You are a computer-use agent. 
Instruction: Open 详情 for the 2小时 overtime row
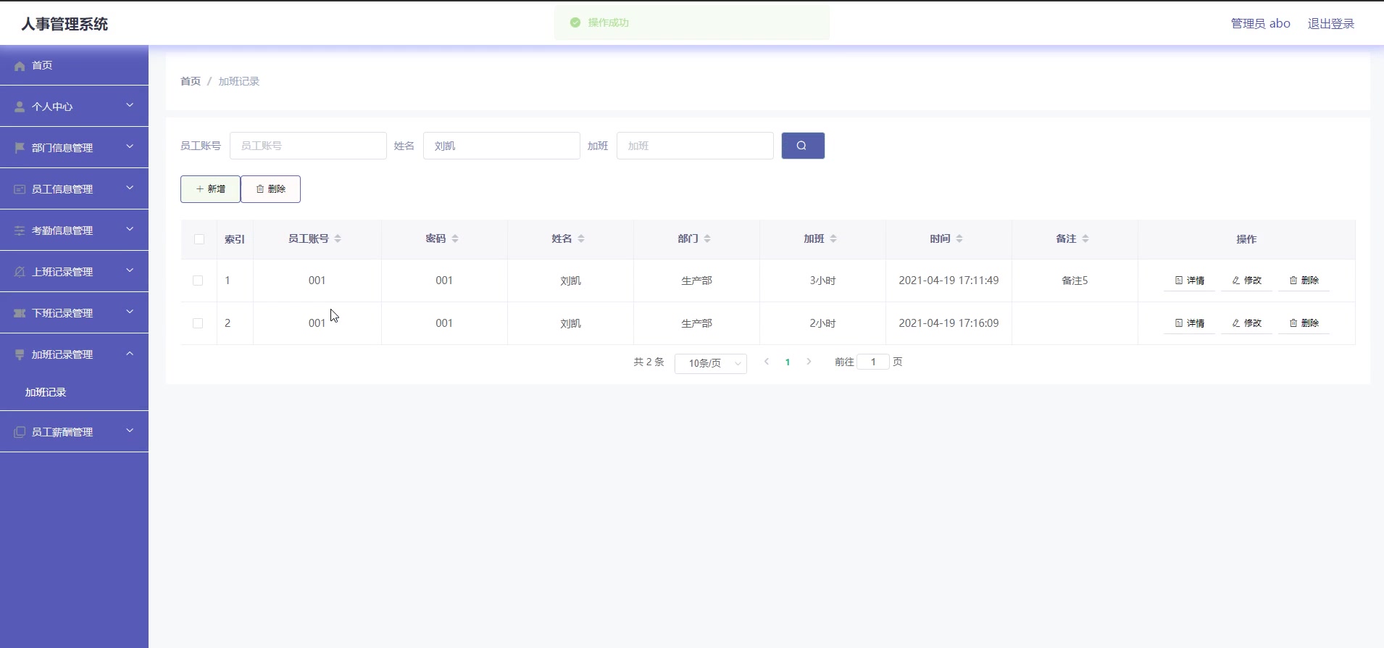pyautogui.click(x=1189, y=323)
